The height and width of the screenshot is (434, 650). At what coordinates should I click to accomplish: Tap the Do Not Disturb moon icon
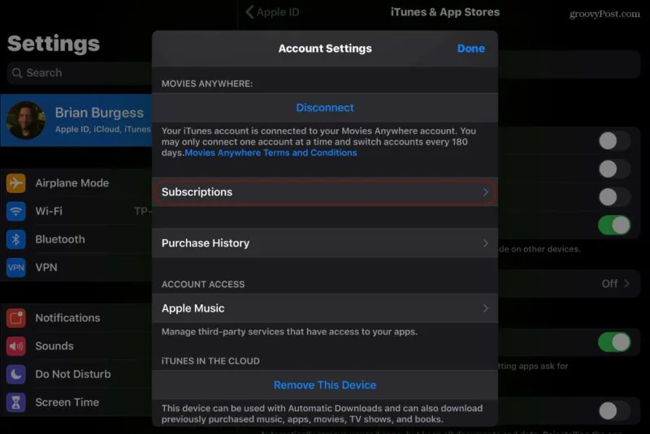pos(15,374)
